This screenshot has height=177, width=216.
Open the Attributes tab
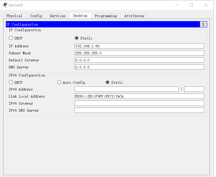pyautogui.click(x=134, y=16)
